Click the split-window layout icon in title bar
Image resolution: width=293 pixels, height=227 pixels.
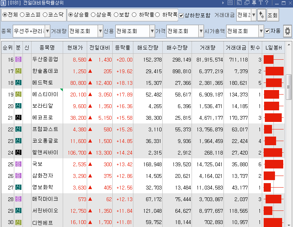[x=239, y=3]
